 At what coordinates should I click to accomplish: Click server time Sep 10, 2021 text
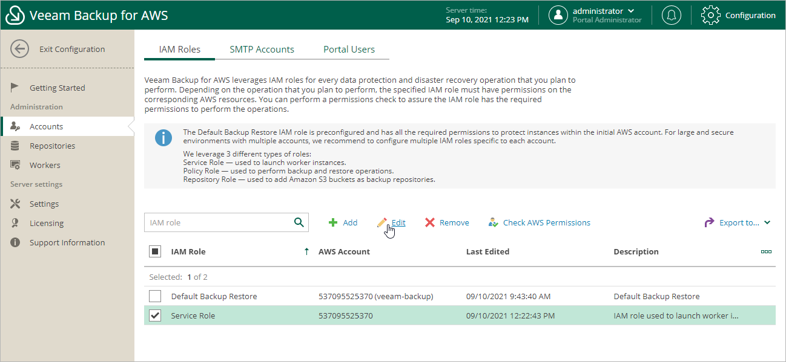pyautogui.click(x=487, y=19)
